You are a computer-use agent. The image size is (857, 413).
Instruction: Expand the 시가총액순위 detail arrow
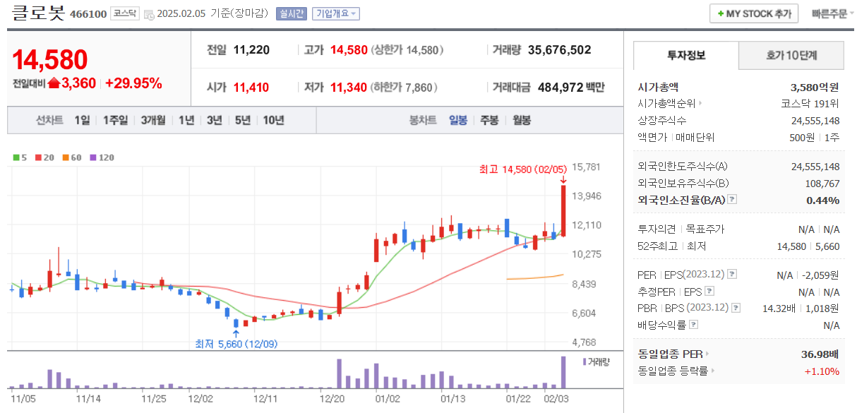pyautogui.click(x=700, y=103)
